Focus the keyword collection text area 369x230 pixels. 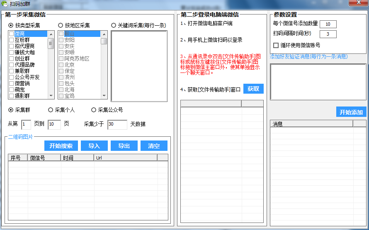click(139, 66)
